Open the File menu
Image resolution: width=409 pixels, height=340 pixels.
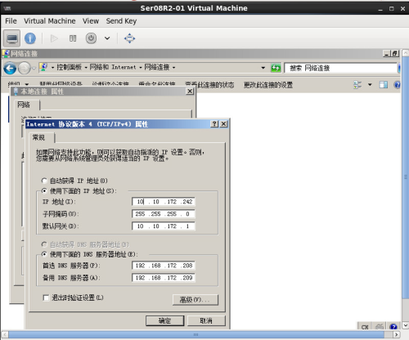(11, 21)
